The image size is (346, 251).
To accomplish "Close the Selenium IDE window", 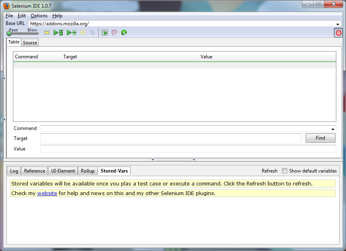I will [334, 4].
